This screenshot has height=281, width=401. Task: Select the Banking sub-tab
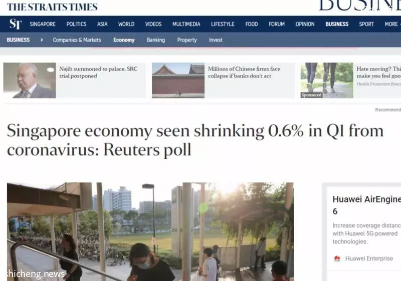[x=156, y=40]
